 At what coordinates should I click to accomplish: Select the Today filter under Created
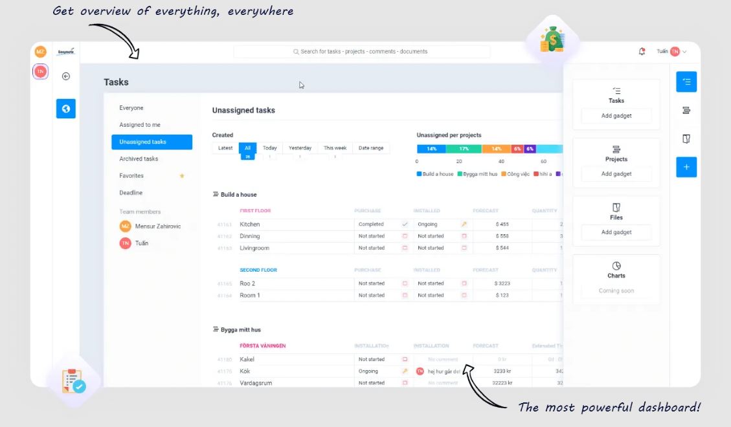[x=269, y=148]
